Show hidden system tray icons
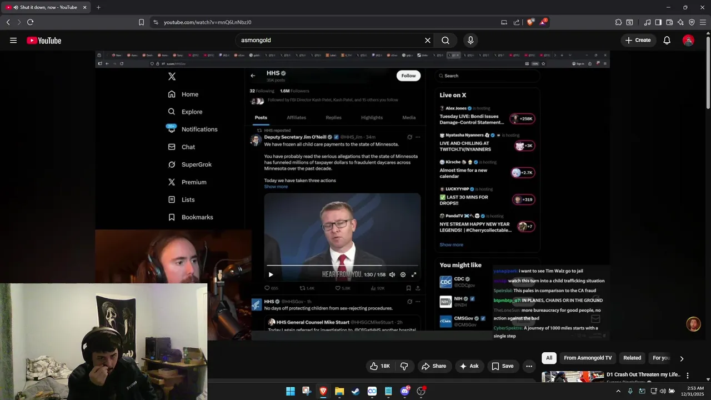Screen dimensions: 711x400 point(618,391)
